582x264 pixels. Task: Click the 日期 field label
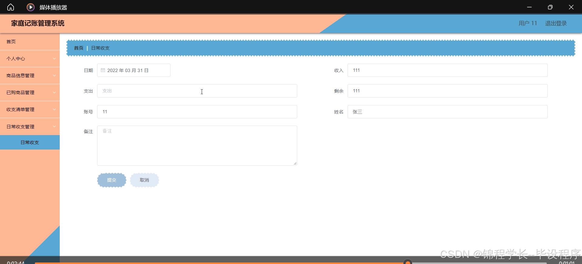pos(88,70)
